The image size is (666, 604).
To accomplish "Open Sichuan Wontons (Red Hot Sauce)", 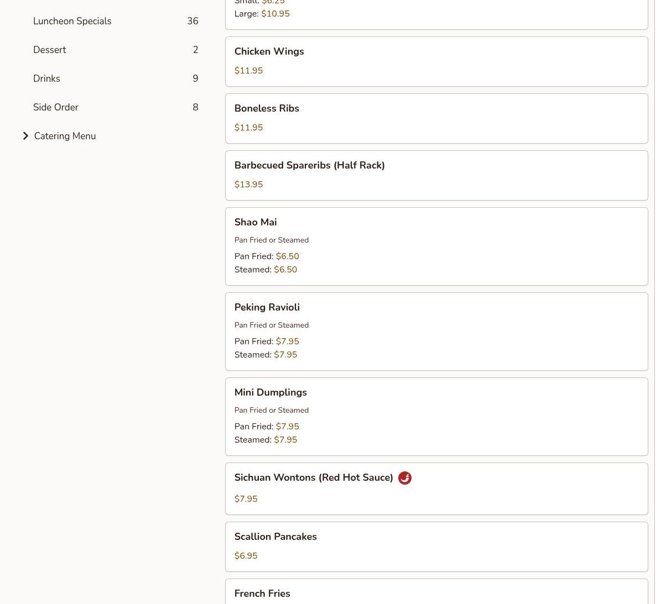I will click(313, 477).
